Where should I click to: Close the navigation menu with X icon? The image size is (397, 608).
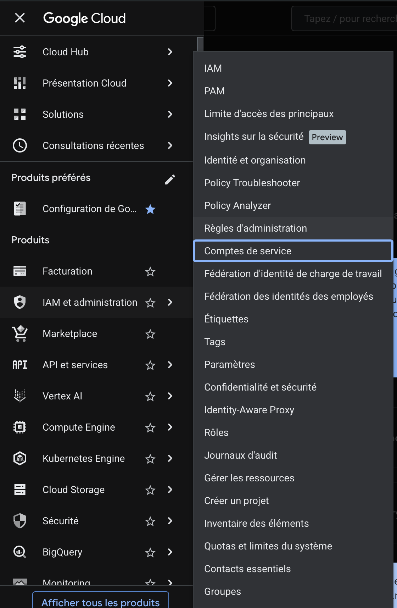pyautogui.click(x=20, y=18)
